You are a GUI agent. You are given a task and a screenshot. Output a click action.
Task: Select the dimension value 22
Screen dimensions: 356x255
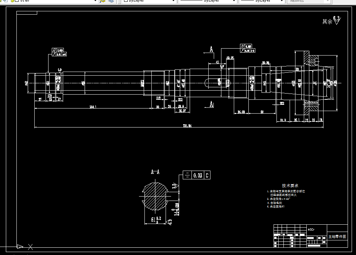[x=314, y=120]
